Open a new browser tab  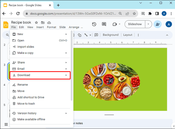tap(58, 5)
